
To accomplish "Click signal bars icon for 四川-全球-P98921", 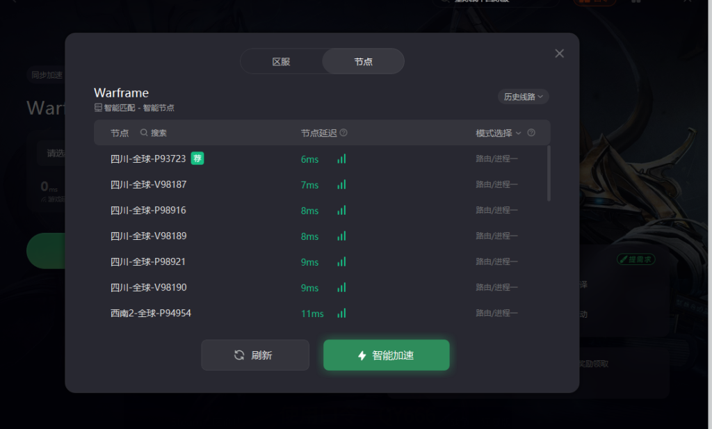I will (341, 261).
